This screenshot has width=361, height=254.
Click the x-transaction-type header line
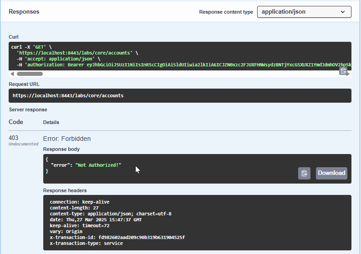pyautogui.click(x=86, y=243)
